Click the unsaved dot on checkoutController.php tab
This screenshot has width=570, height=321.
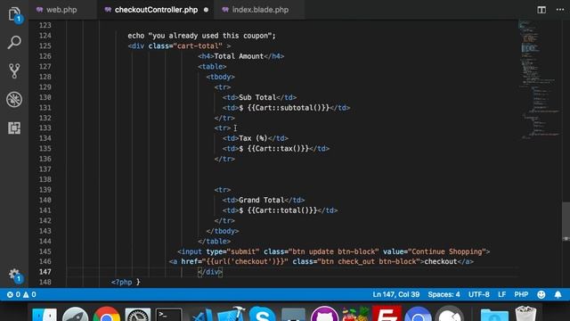click(x=206, y=10)
